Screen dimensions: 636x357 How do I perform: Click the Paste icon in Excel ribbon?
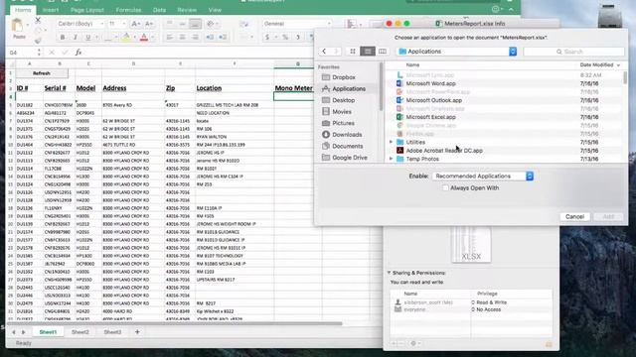click(18, 26)
